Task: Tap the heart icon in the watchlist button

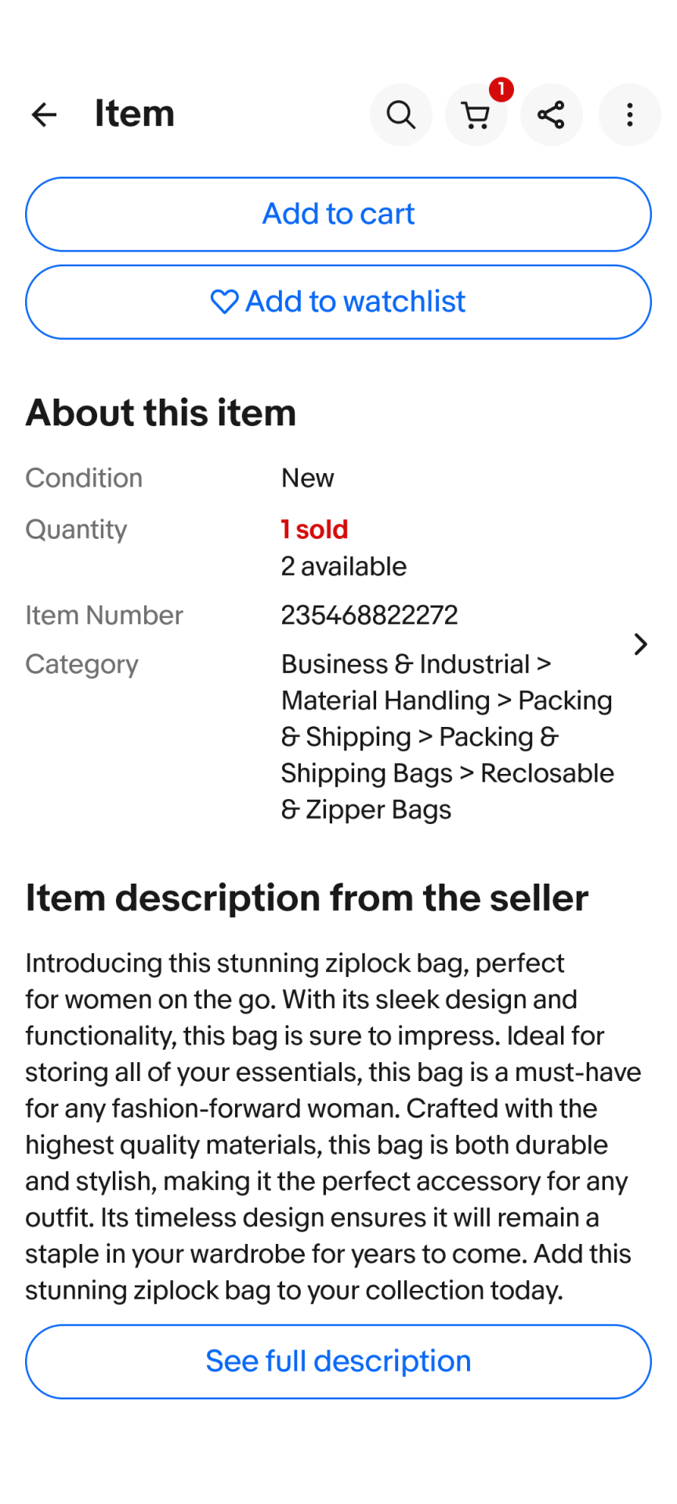Action: tap(224, 302)
